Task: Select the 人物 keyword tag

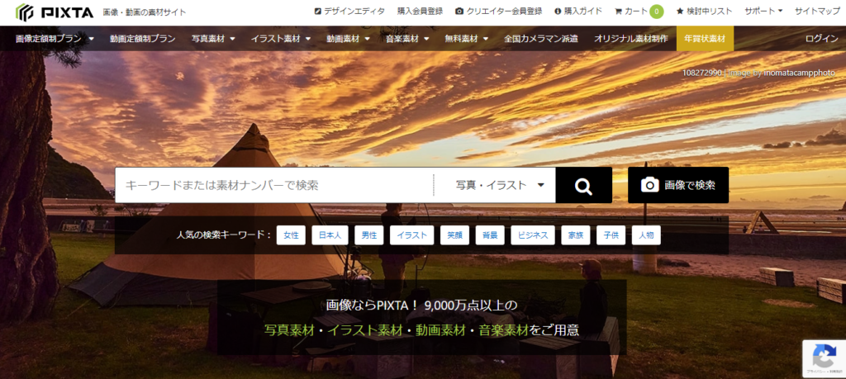Action: point(646,235)
